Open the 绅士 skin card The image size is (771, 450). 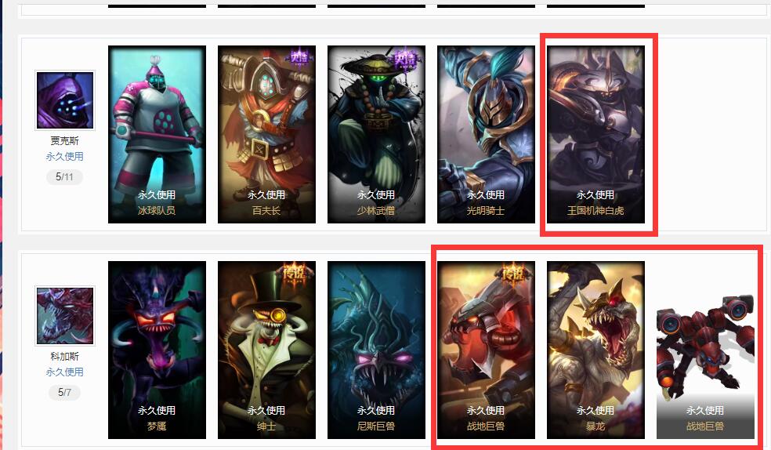(x=266, y=350)
